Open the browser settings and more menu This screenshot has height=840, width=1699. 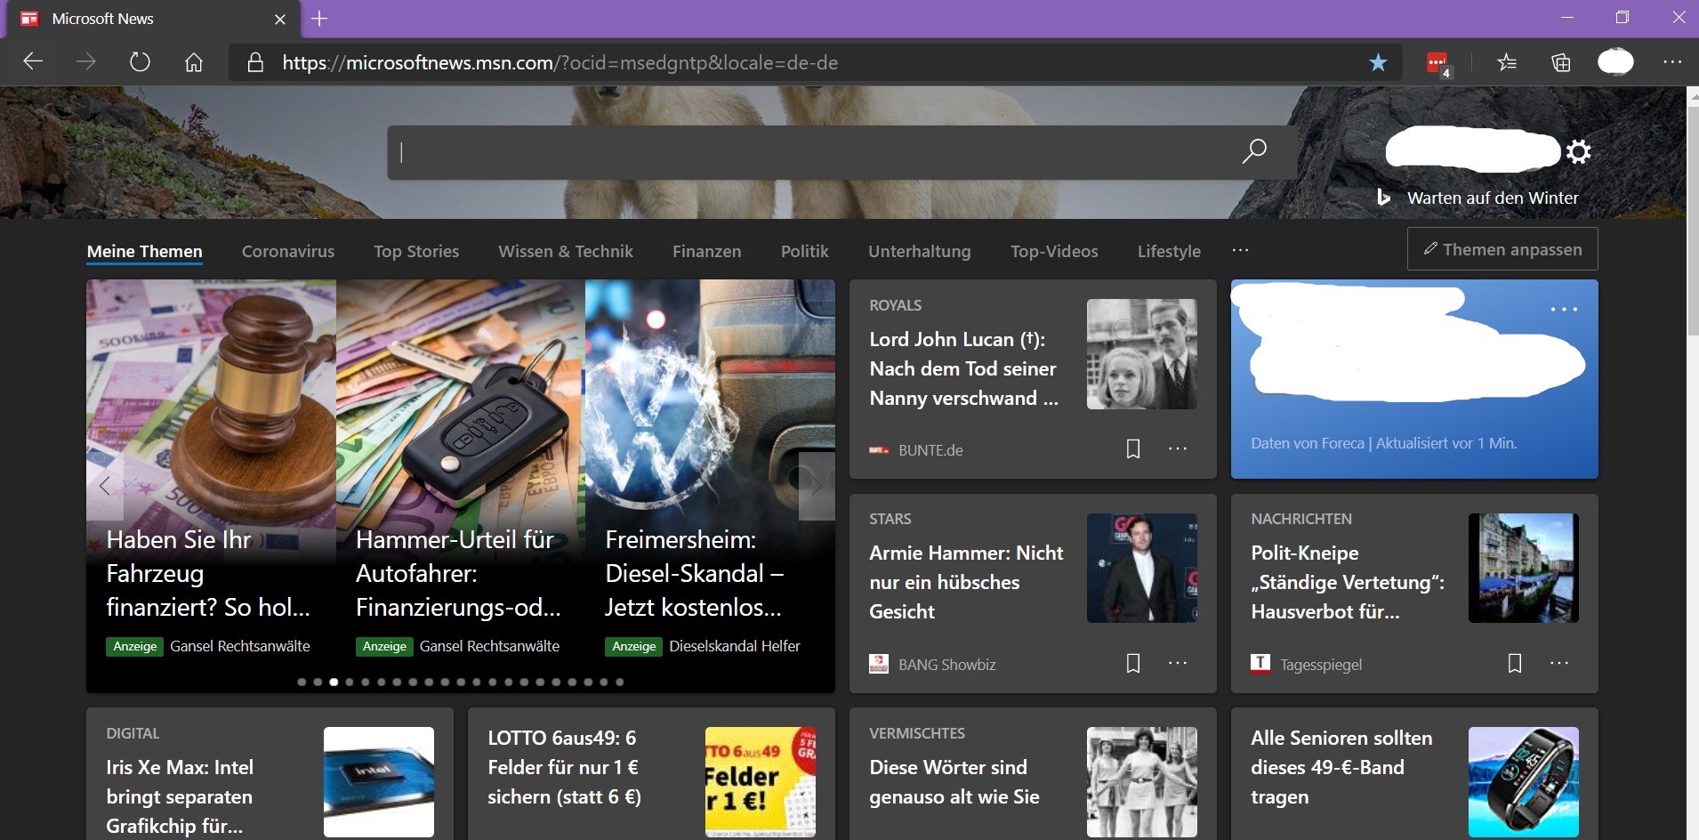tap(1672, 62)
